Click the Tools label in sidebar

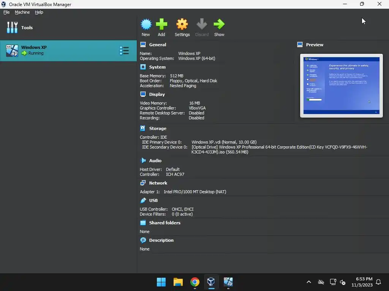tap(27, 27)
